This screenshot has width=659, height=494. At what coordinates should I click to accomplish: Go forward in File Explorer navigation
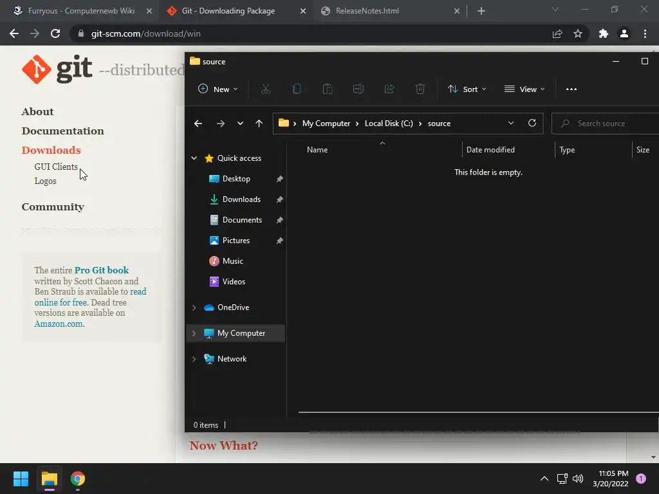(220, 123)
